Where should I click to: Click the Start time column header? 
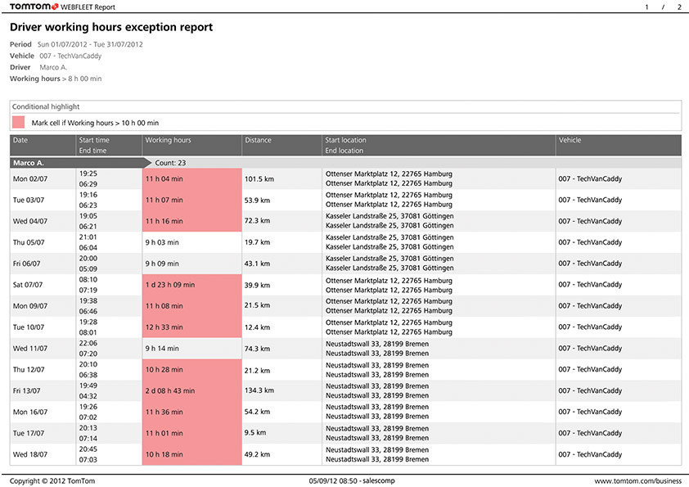pyautogui.click(x=94, y=140)
